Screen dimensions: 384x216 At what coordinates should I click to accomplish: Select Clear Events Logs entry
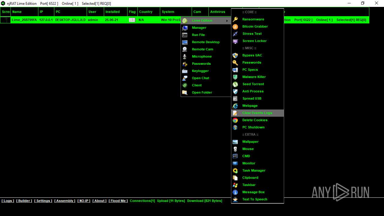[257, 113]
